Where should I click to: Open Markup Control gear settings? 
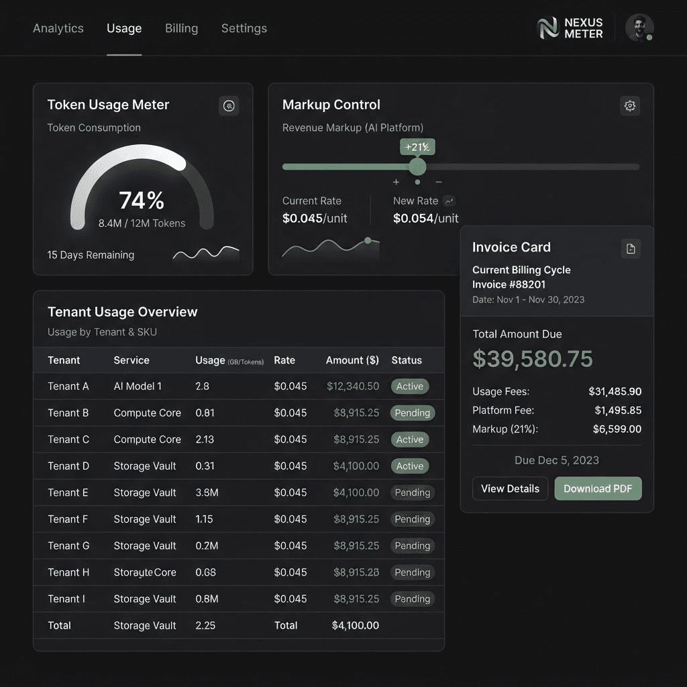point(629,105)
